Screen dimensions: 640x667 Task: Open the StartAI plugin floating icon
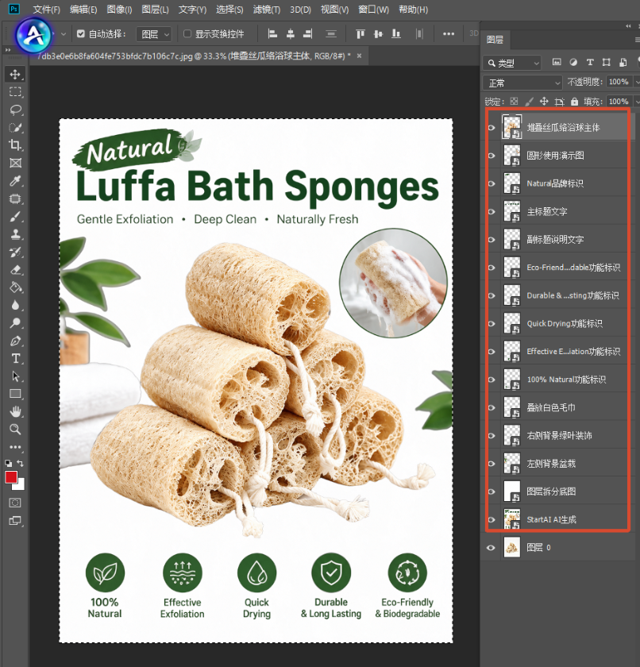click(33, 36)
